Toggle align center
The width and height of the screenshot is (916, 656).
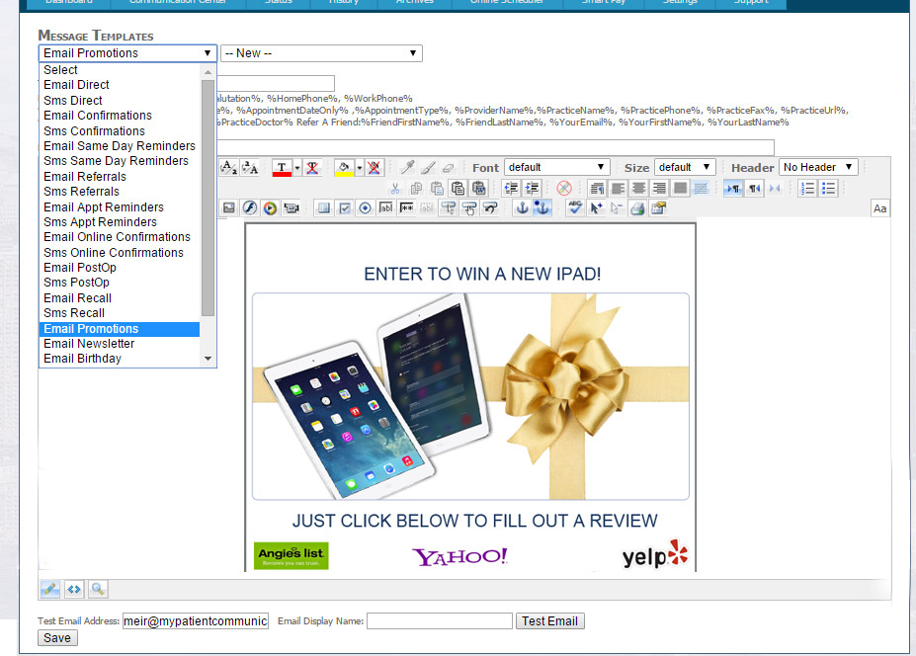coord(638,188)
